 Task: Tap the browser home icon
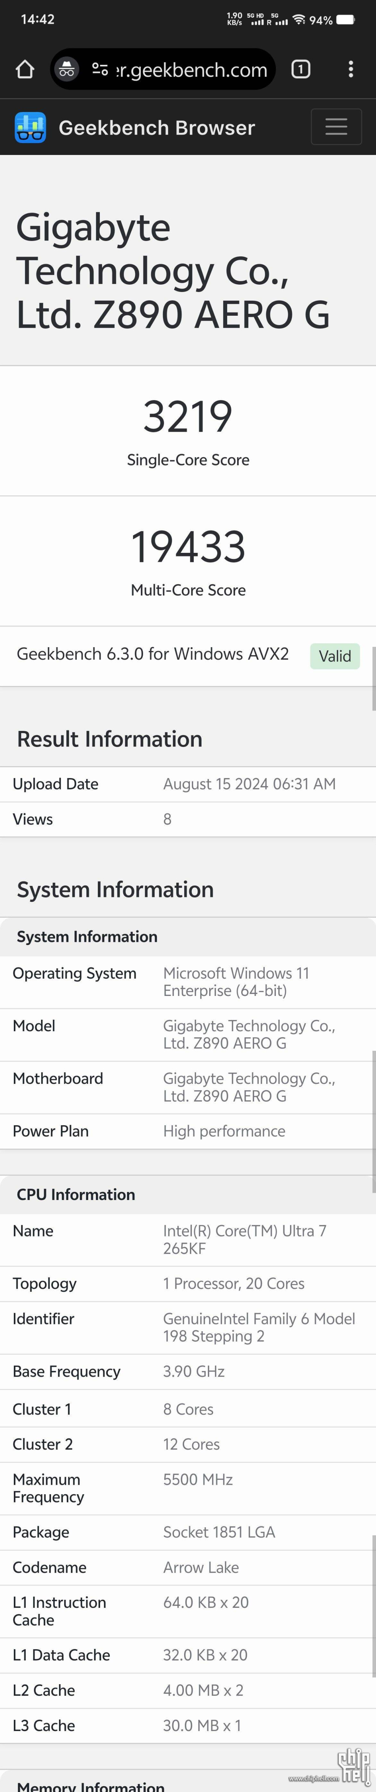click(x=25, y=69)
